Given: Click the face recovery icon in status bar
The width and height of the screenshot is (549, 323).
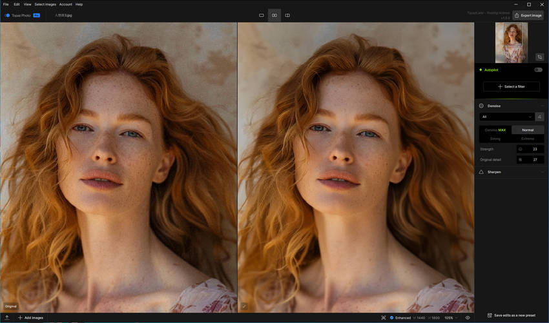Looking at the screenshot, I should (x=384, y=318).
